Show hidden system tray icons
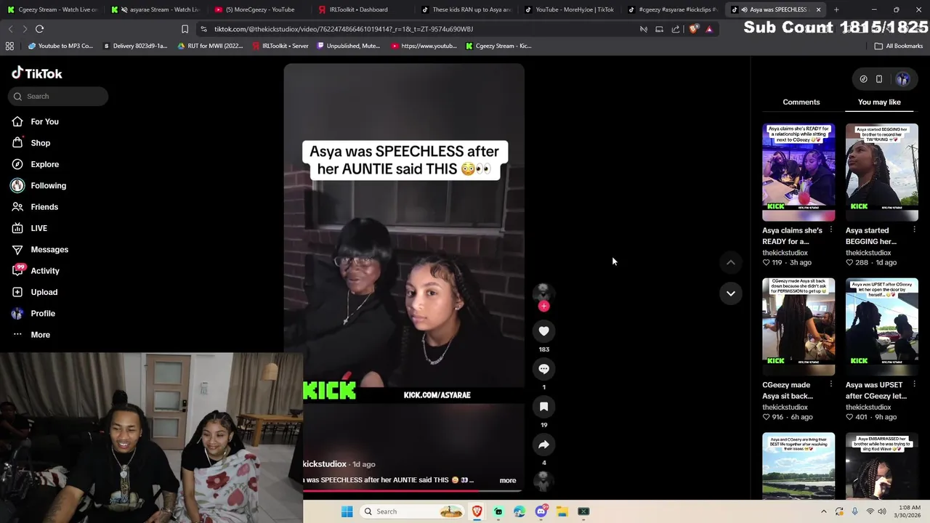This screenshot has height=523, width=930. point(823,511)
